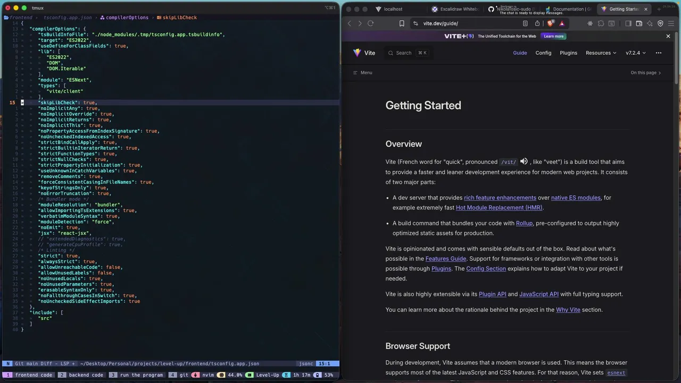Click the Level-Up session icon in tmux bar
Image resolution: width=681 pixels, height=383 pixels.
(x=250, y=375)
